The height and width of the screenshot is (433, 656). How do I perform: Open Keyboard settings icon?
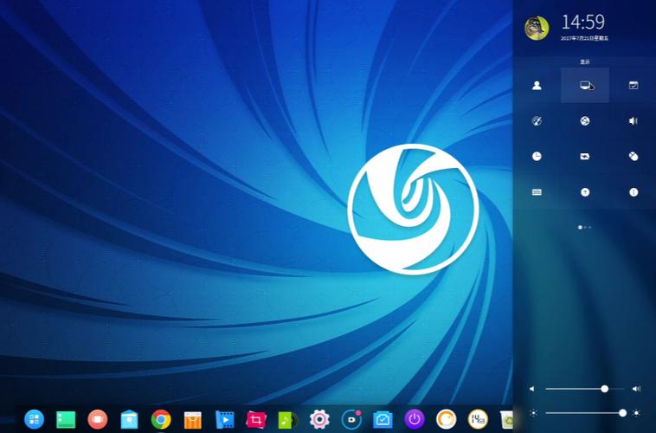(537, 192)
